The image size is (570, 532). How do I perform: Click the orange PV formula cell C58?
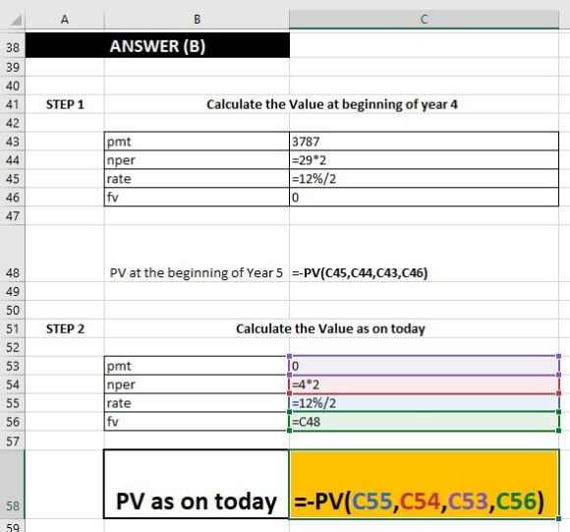(424, 485)
